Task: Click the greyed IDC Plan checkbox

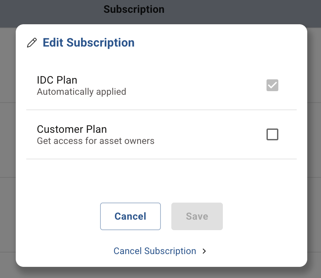Action: point(272,85)
